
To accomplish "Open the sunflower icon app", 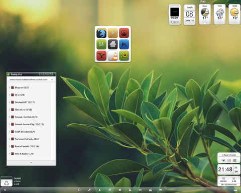I will pos(124,56).
